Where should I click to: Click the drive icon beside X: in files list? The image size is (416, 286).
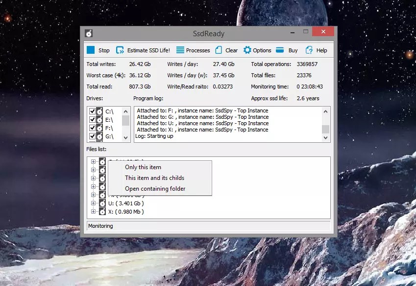pos(102,211)
